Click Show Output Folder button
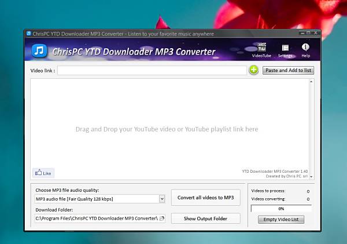347x244 pixels. 205,218
